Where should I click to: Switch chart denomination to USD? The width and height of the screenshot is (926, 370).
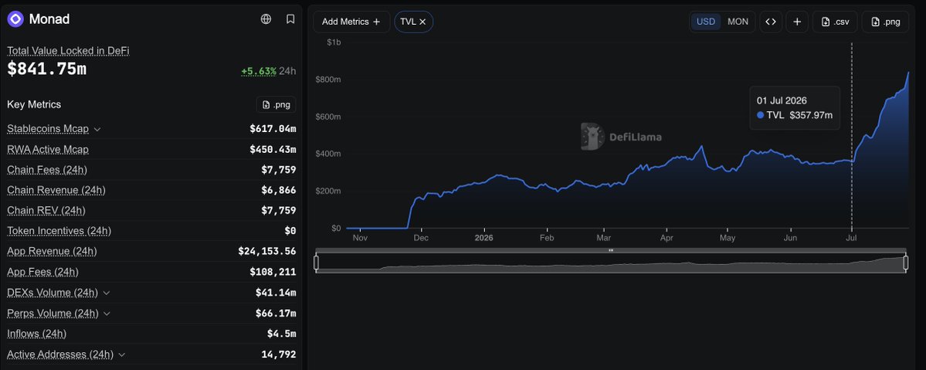coord(706,22)
